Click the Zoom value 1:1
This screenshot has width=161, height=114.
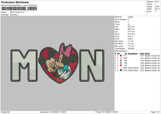[156, 11]
